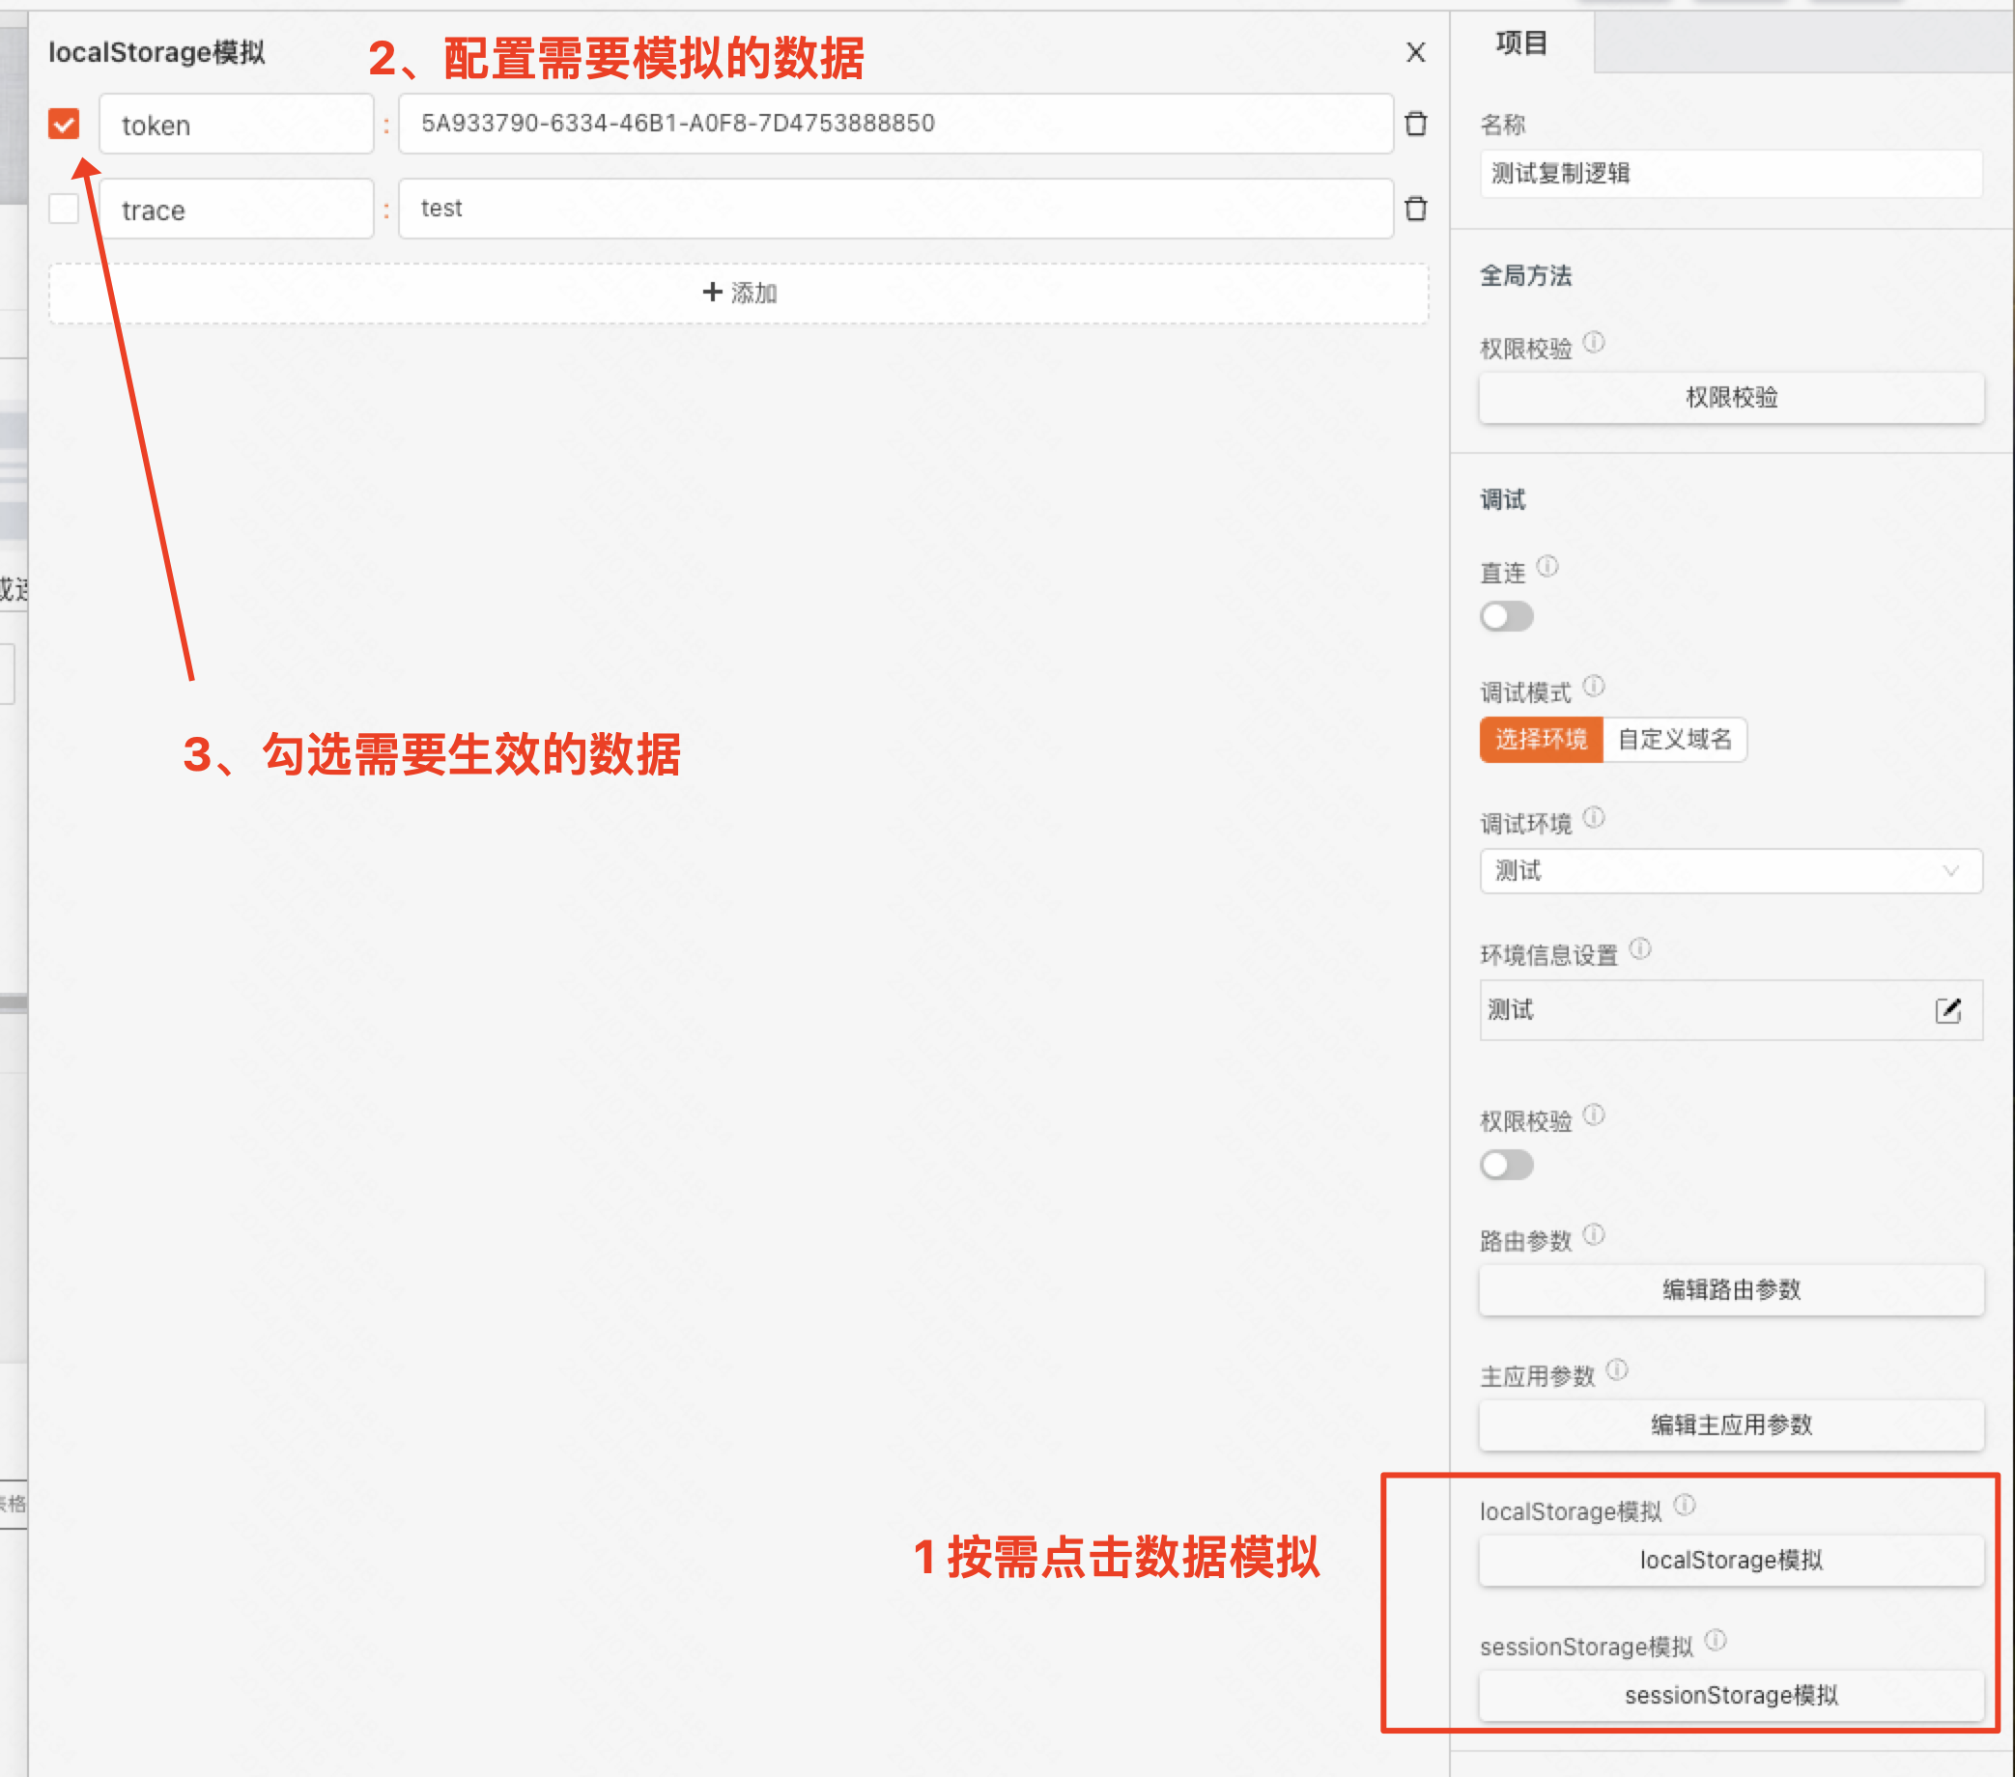Viewport: 2015px width, 1777px height.
Task: Toggle the 直连 switch
Action: coord(1506,617)
